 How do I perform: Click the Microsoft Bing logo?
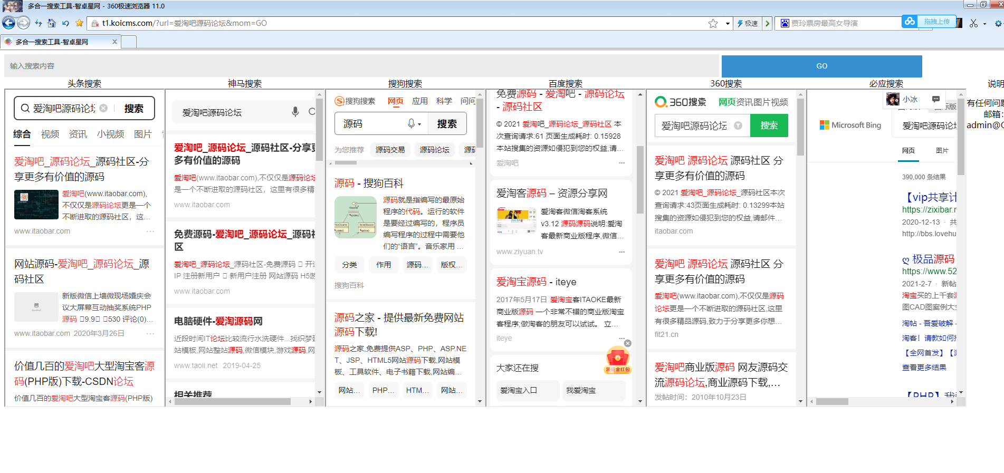(850, 125)
